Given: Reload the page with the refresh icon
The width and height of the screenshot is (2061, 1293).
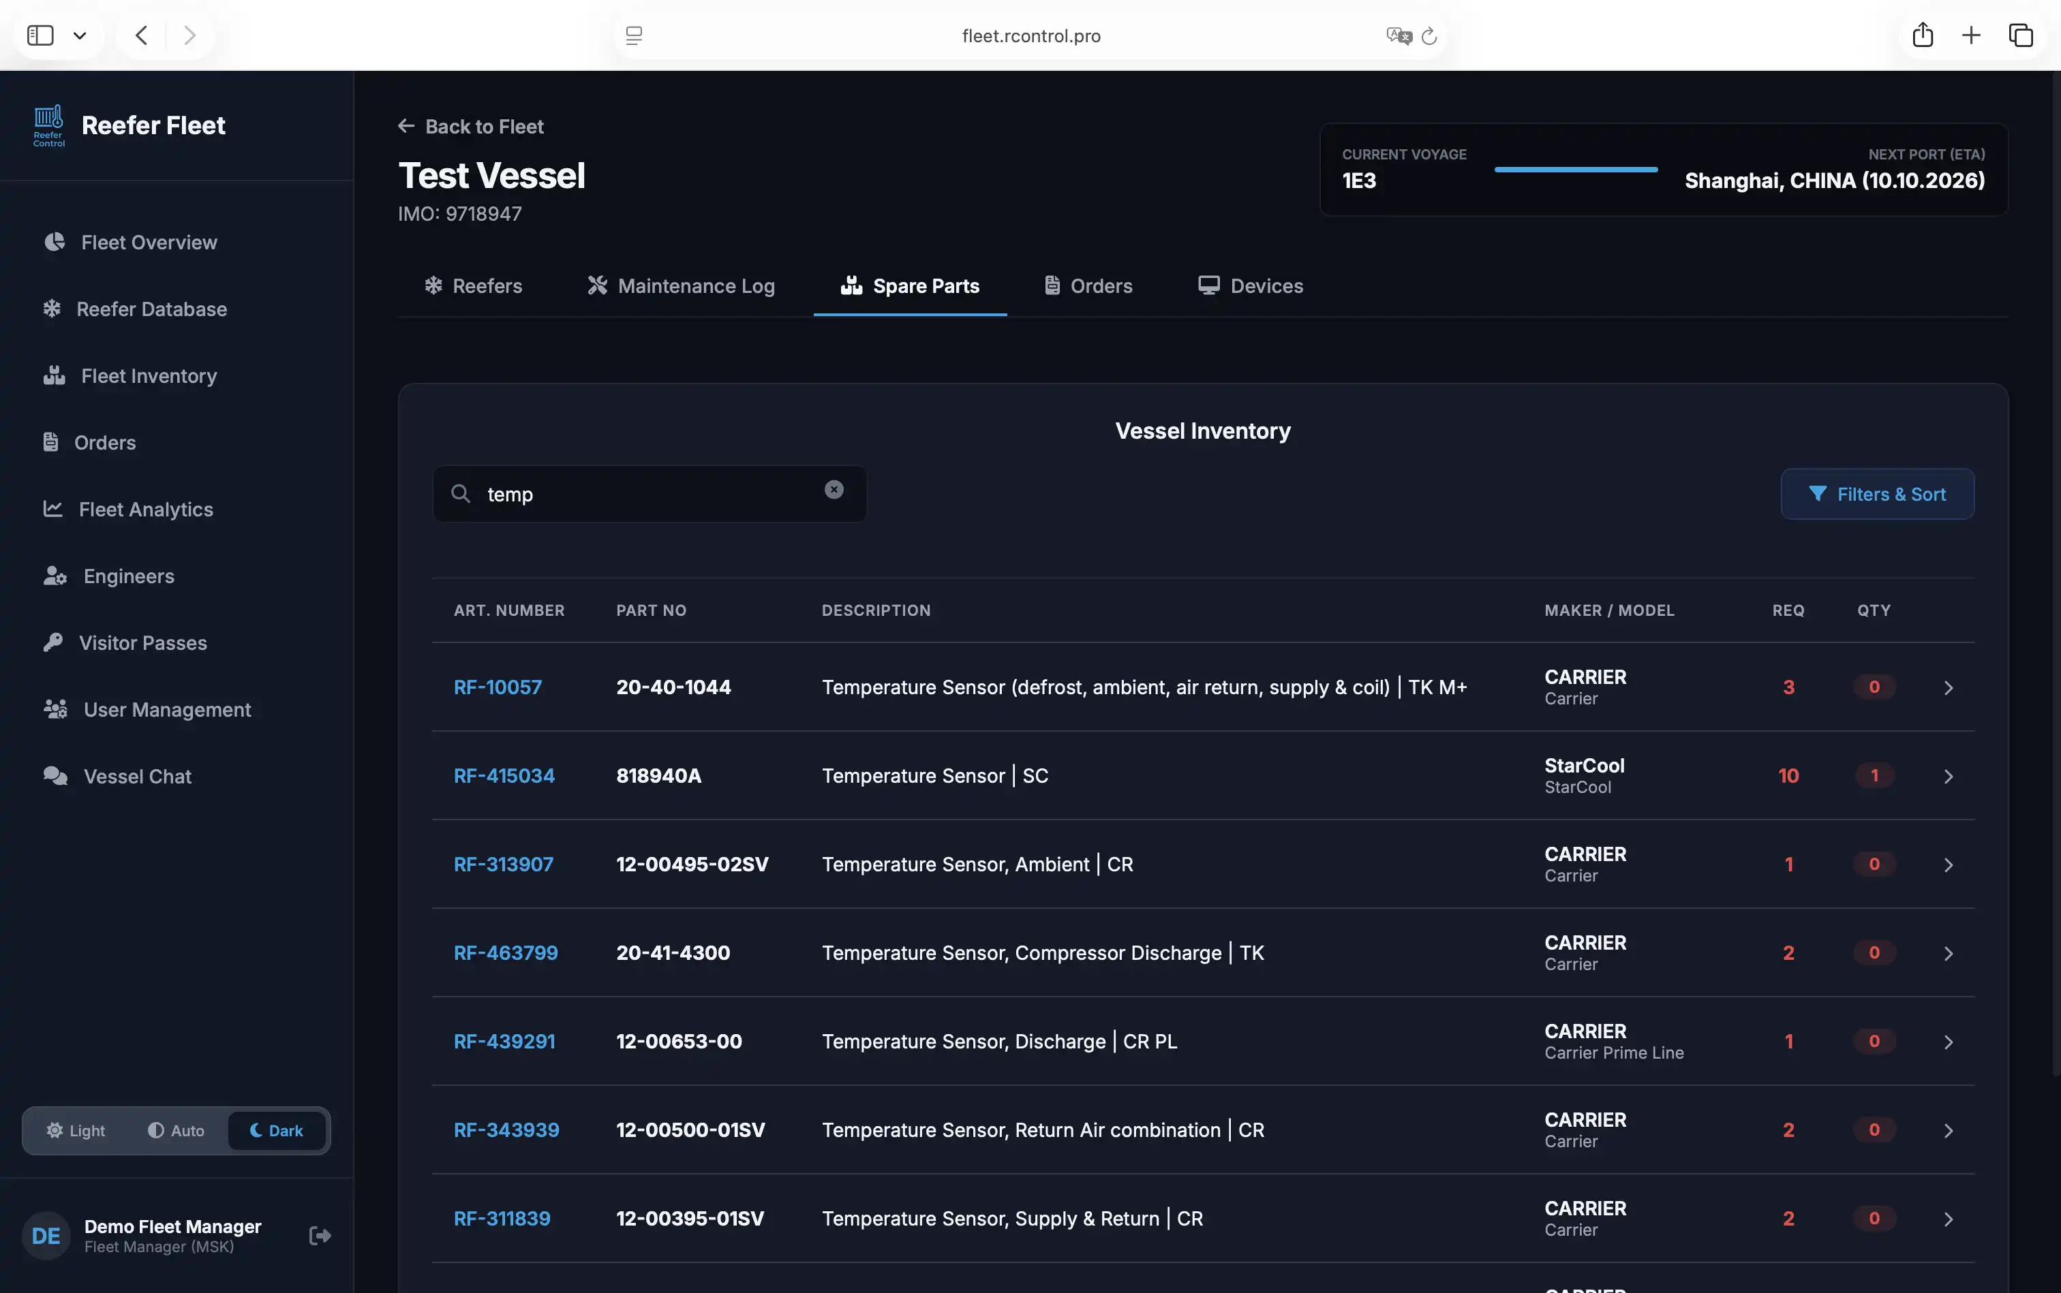Looking at the screenshot, I should (x=1429, y=36).
